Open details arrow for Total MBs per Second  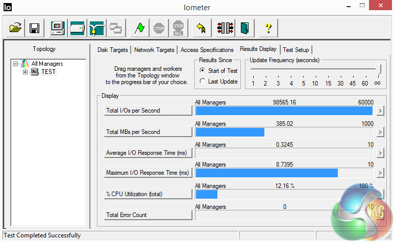380,132
